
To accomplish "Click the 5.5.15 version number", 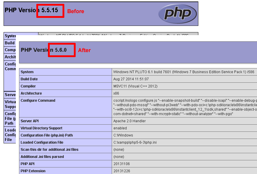I will (x=50, y=10).
